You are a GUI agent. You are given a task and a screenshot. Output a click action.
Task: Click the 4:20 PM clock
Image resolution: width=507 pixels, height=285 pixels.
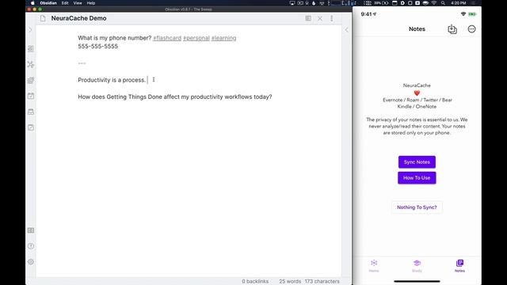tap(459, 3)
